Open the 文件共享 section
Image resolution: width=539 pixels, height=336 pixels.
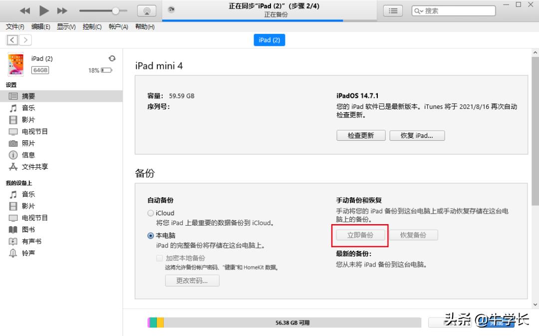35,167
